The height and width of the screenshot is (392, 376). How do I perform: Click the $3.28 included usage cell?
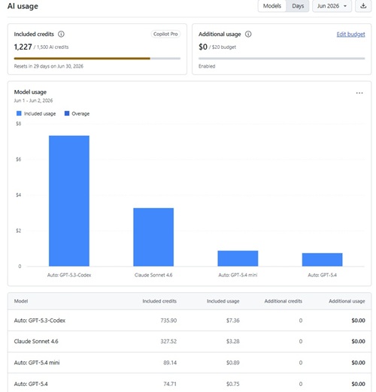point(233,342)
